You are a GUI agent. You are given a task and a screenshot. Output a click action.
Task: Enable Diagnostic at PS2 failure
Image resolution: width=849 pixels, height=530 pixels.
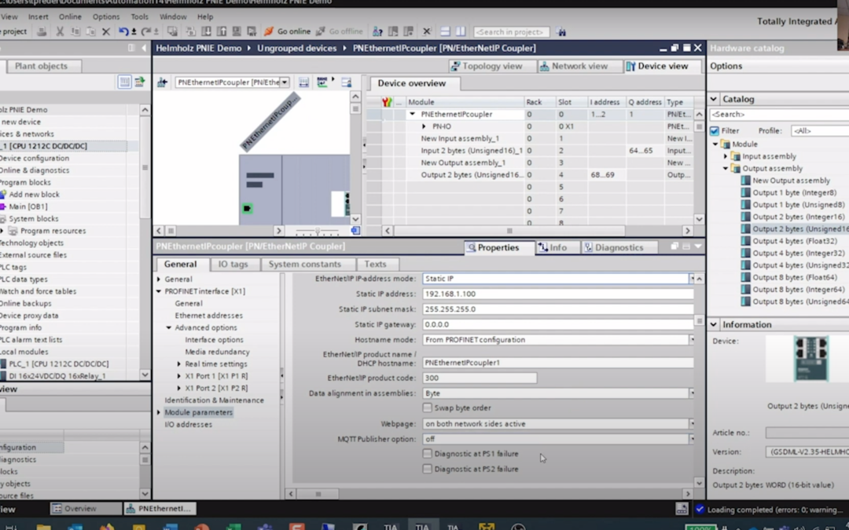point(427,469)
